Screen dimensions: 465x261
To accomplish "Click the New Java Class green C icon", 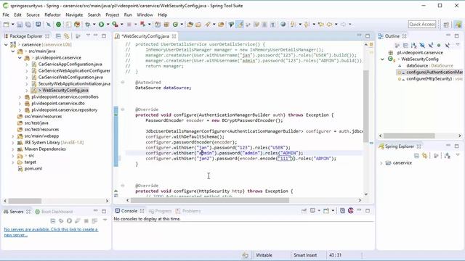I will pos(175,24).
